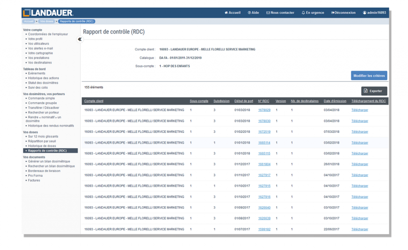Click Vos doses breadcrumb

pos(47,21)
